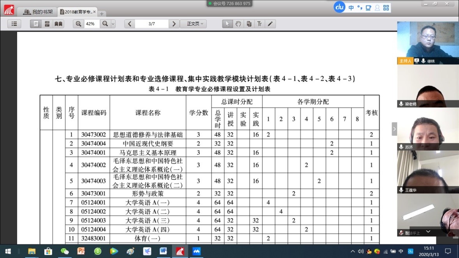The height and width of the screenshot is (258, 459).
Task: Open the zoom level dropdown arrow
Action: [x=113, y=24]
